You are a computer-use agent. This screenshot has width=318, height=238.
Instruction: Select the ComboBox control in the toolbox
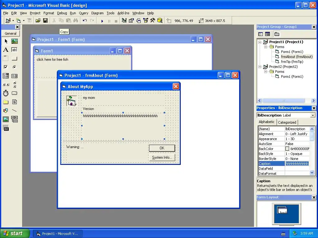[x=6, y=76]
